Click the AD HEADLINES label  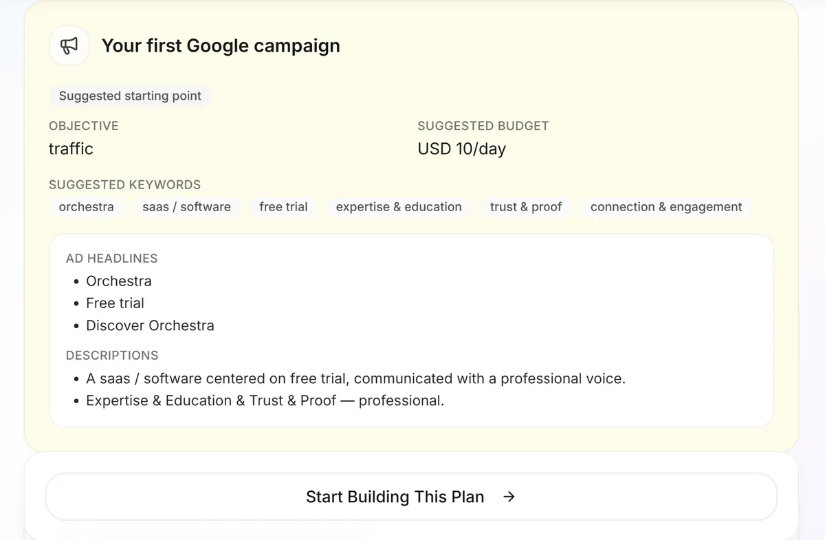coord(112,259)
